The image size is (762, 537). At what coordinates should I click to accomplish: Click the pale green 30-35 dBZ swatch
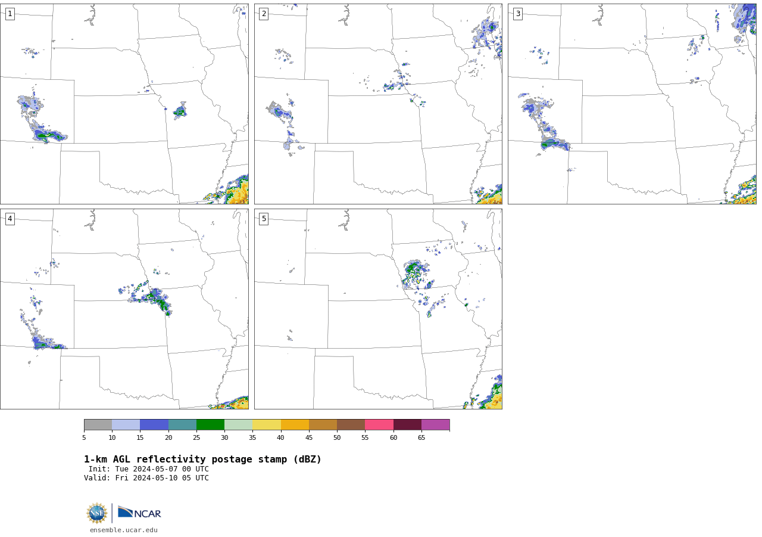pyautogui.click(x=239, y=425)
